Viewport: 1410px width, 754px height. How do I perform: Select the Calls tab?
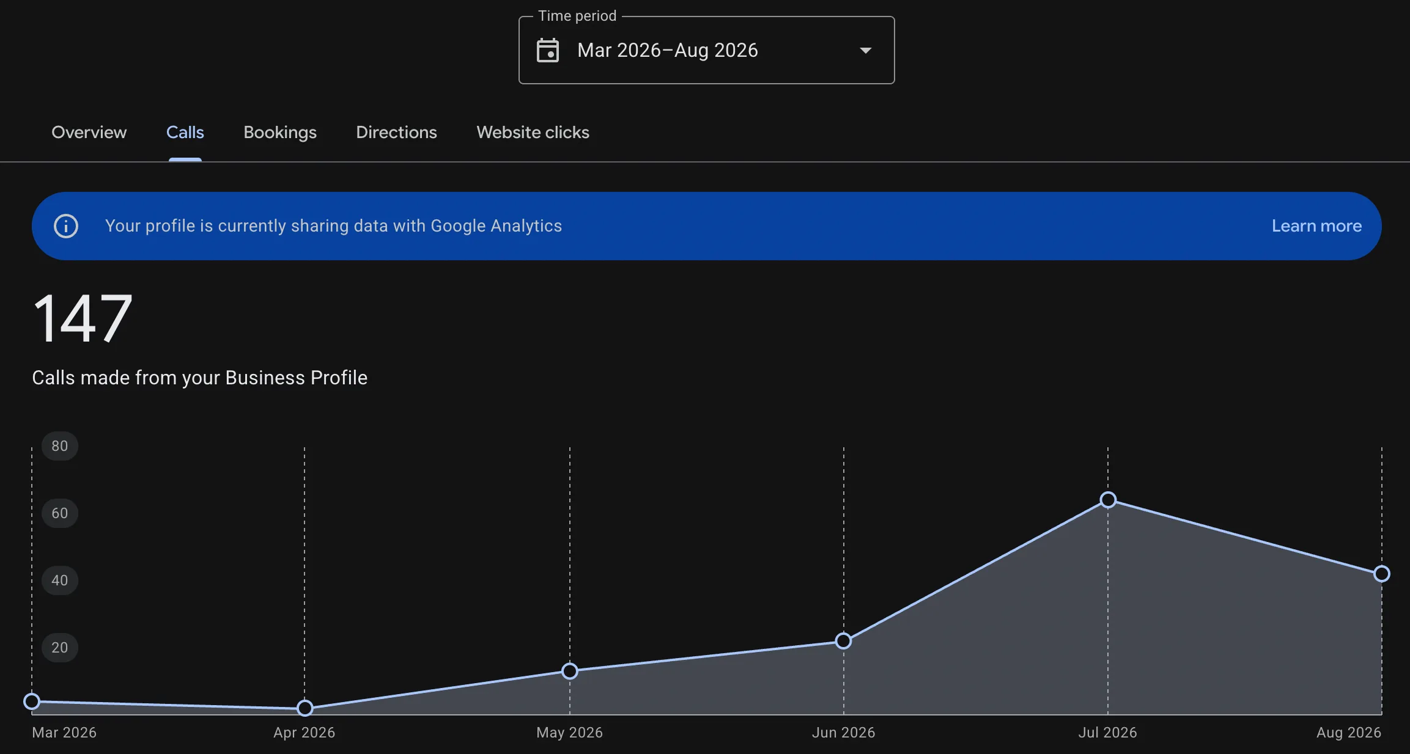(185, 132)
